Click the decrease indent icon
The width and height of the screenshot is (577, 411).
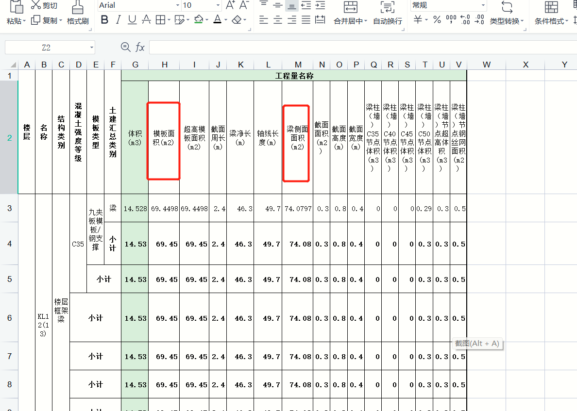click(306, 5)
